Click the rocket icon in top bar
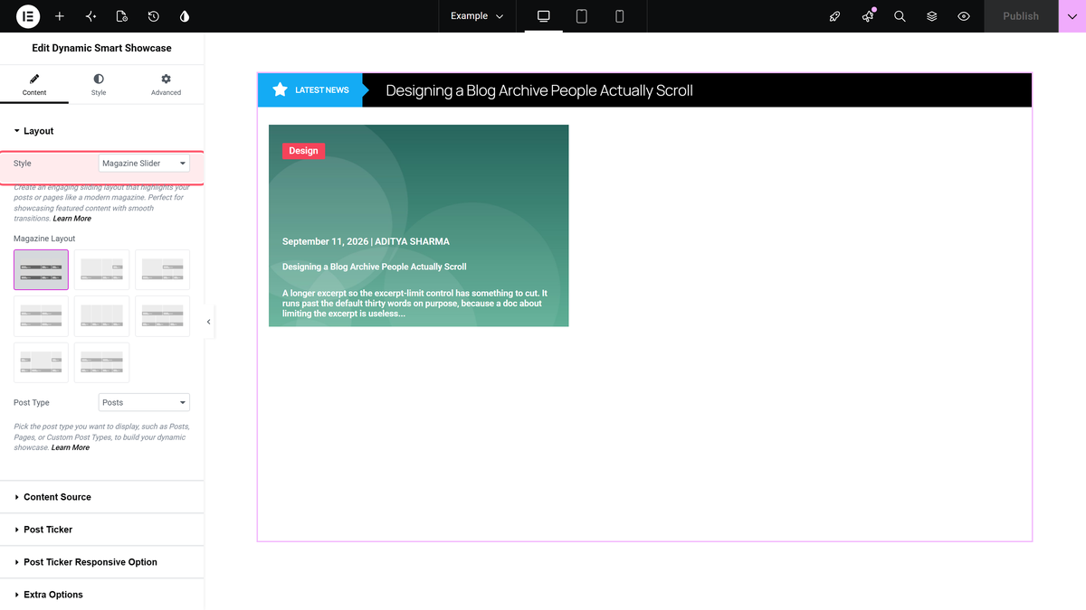 click(x=835, y=16)
